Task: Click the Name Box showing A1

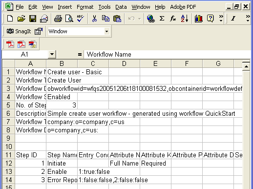Action: click(x=25, y=54)
